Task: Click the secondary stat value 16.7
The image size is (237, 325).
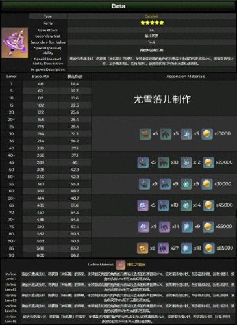Action: coord(75,91)
